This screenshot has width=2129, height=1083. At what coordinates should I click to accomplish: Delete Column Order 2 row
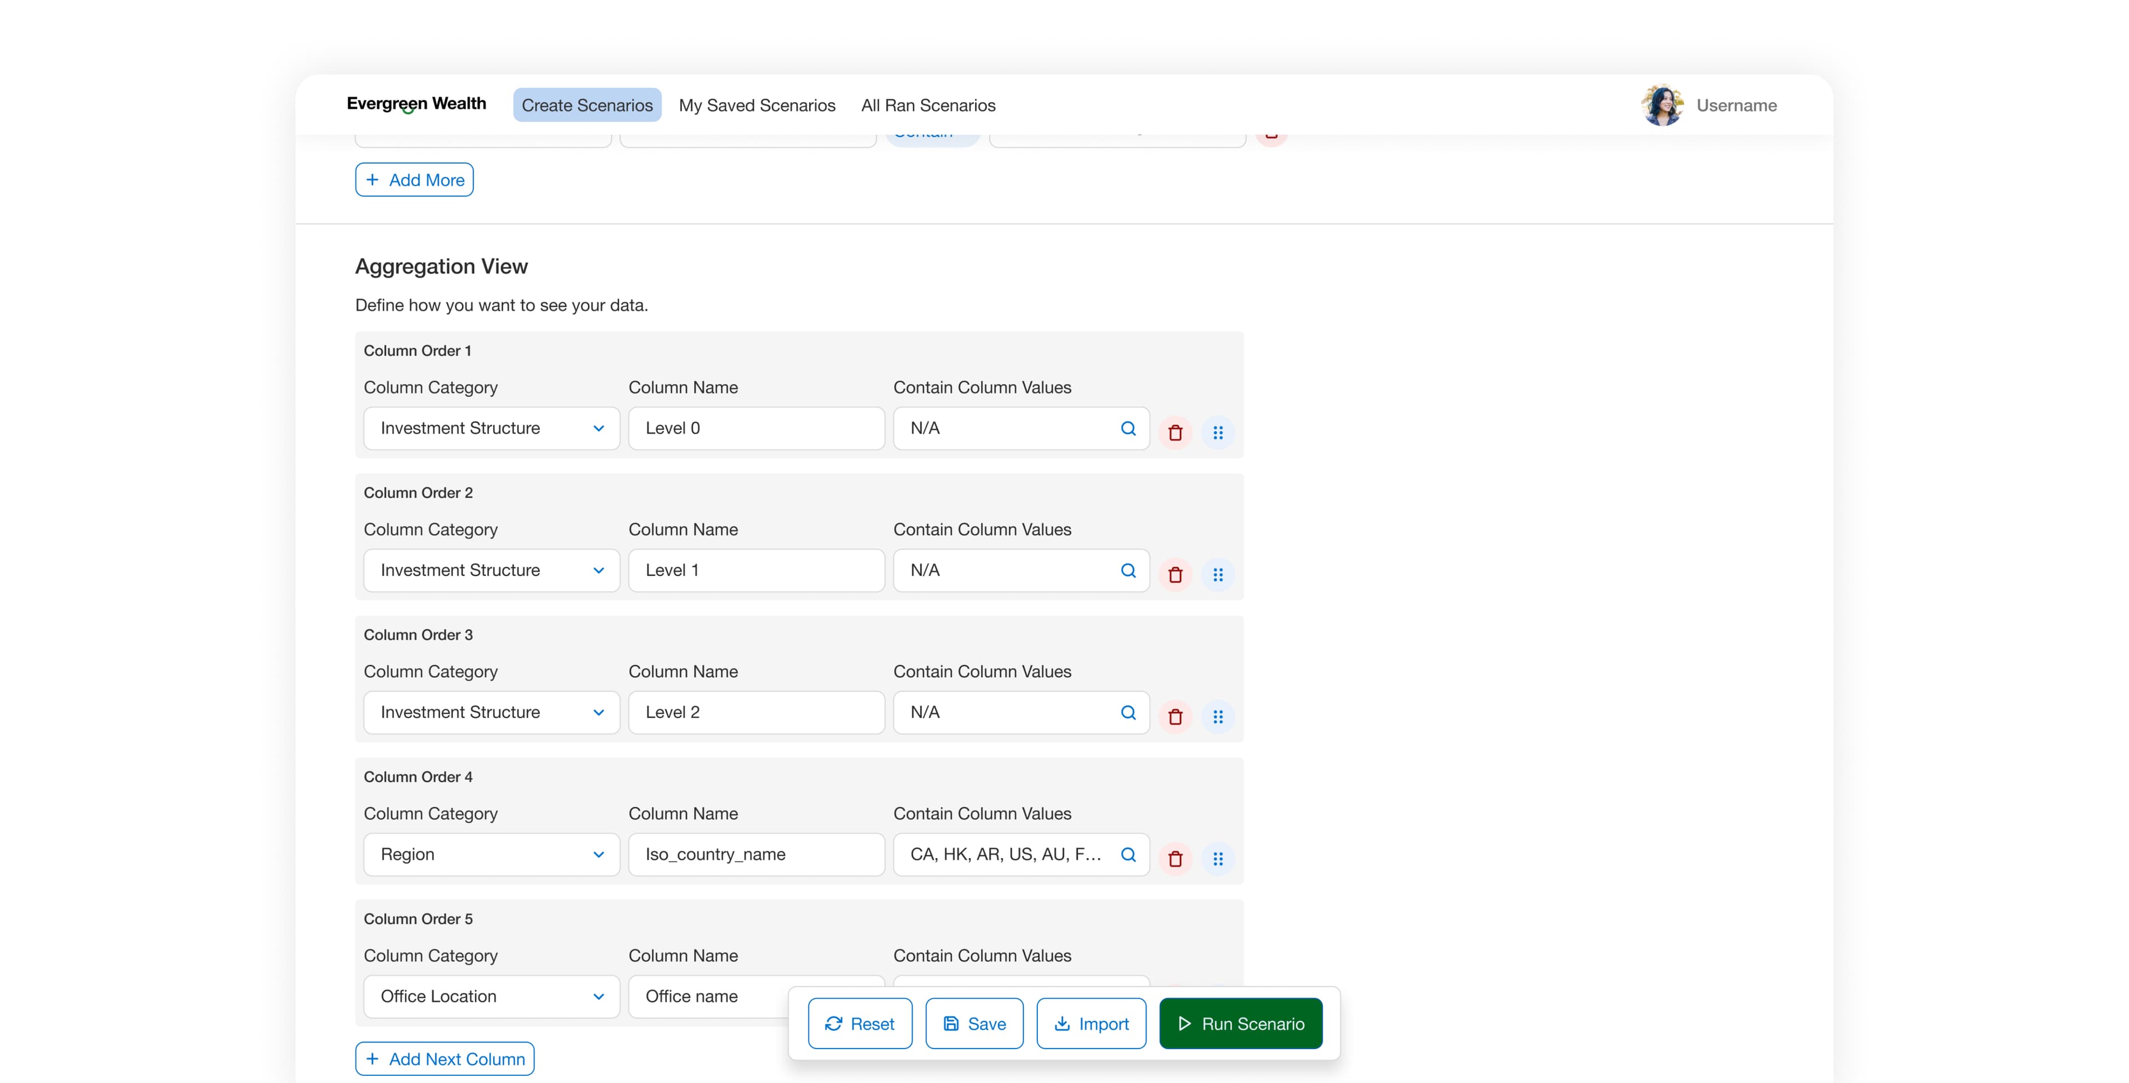[x=1175, y=574]
